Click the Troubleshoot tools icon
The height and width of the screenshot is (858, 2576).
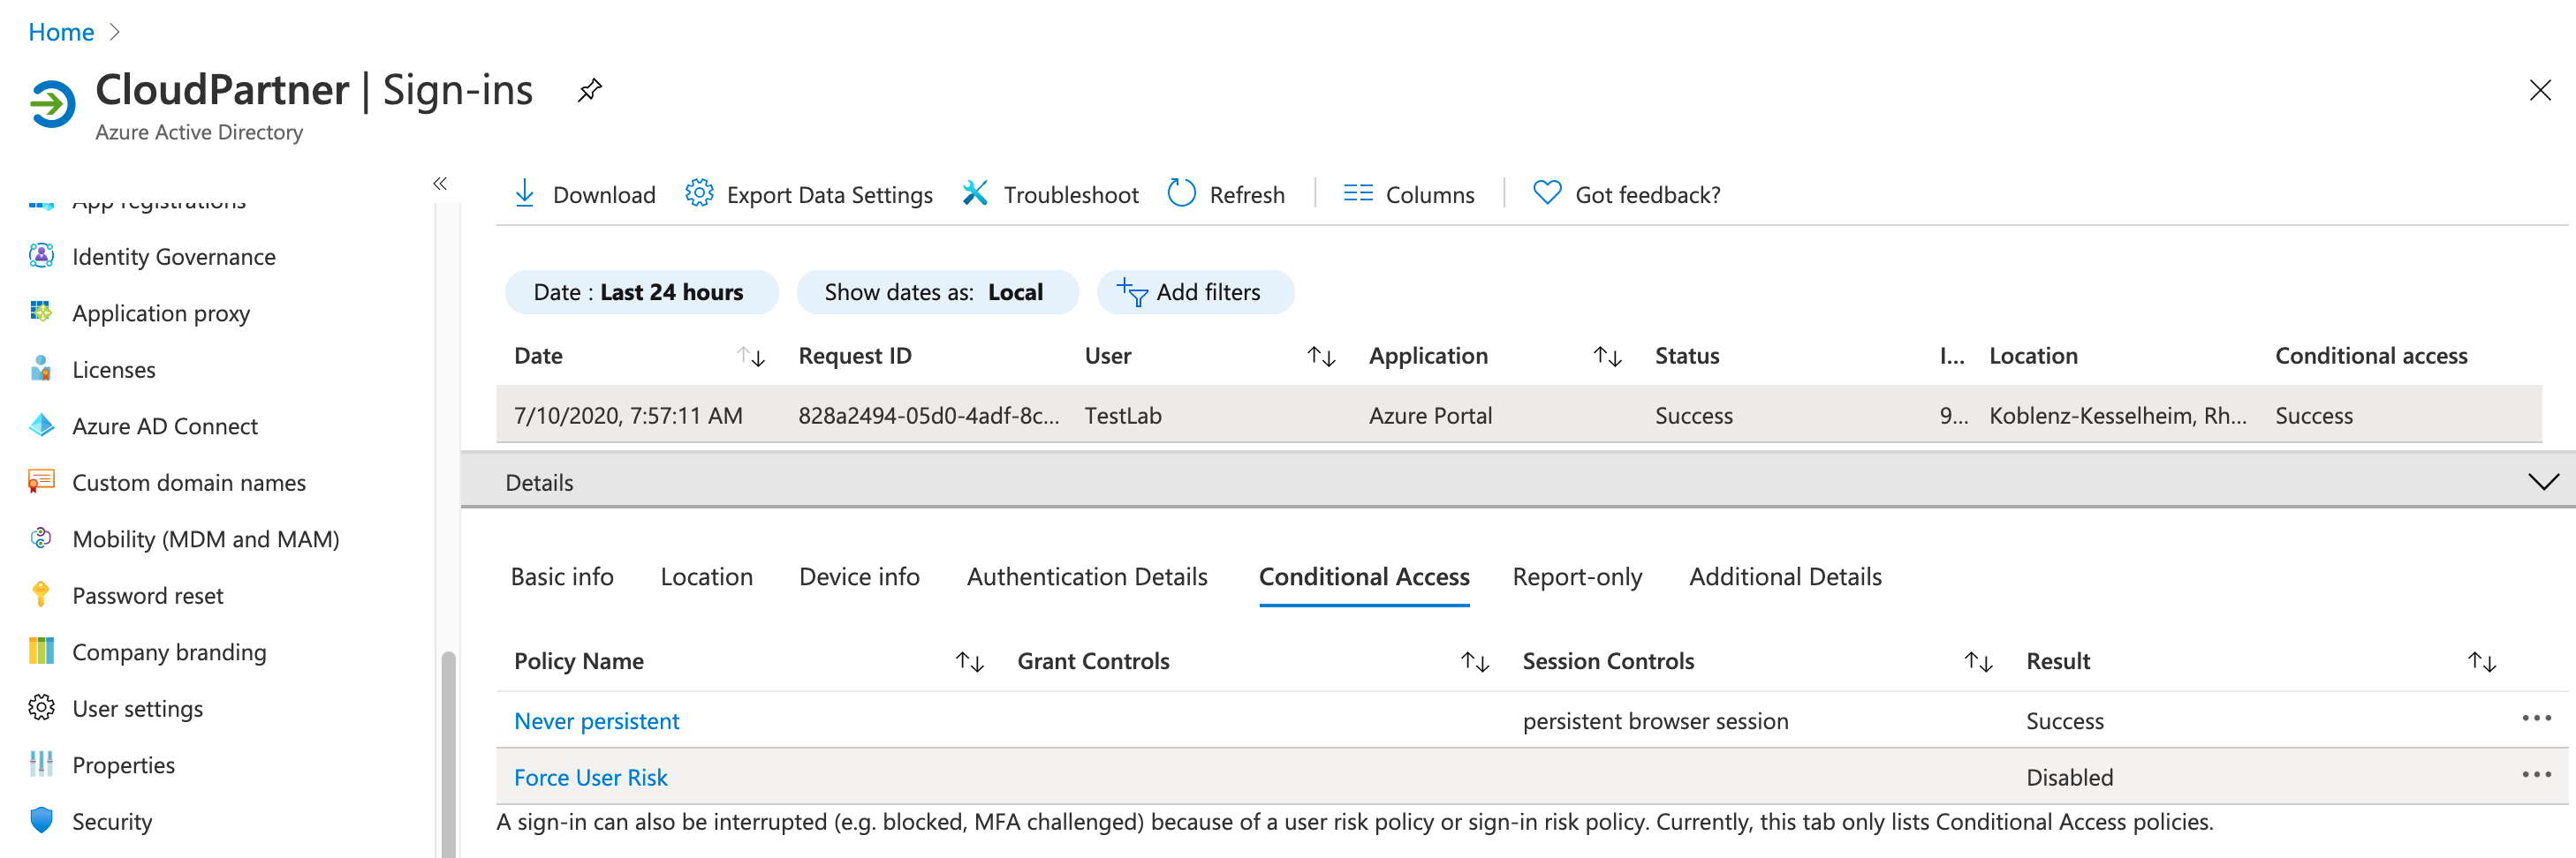tap(975, 192)
